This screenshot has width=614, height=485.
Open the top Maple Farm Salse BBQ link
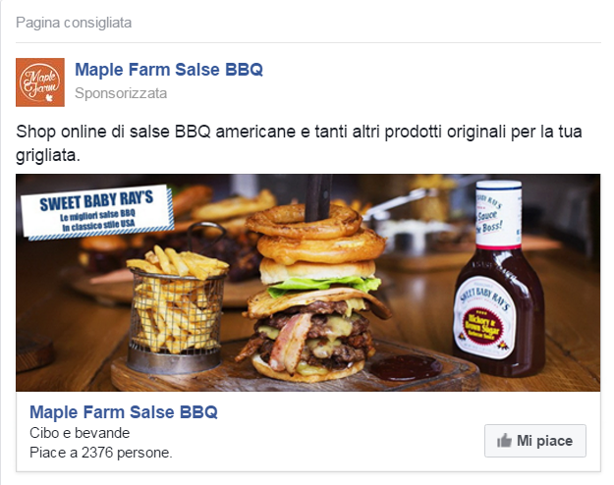(169, 70)
